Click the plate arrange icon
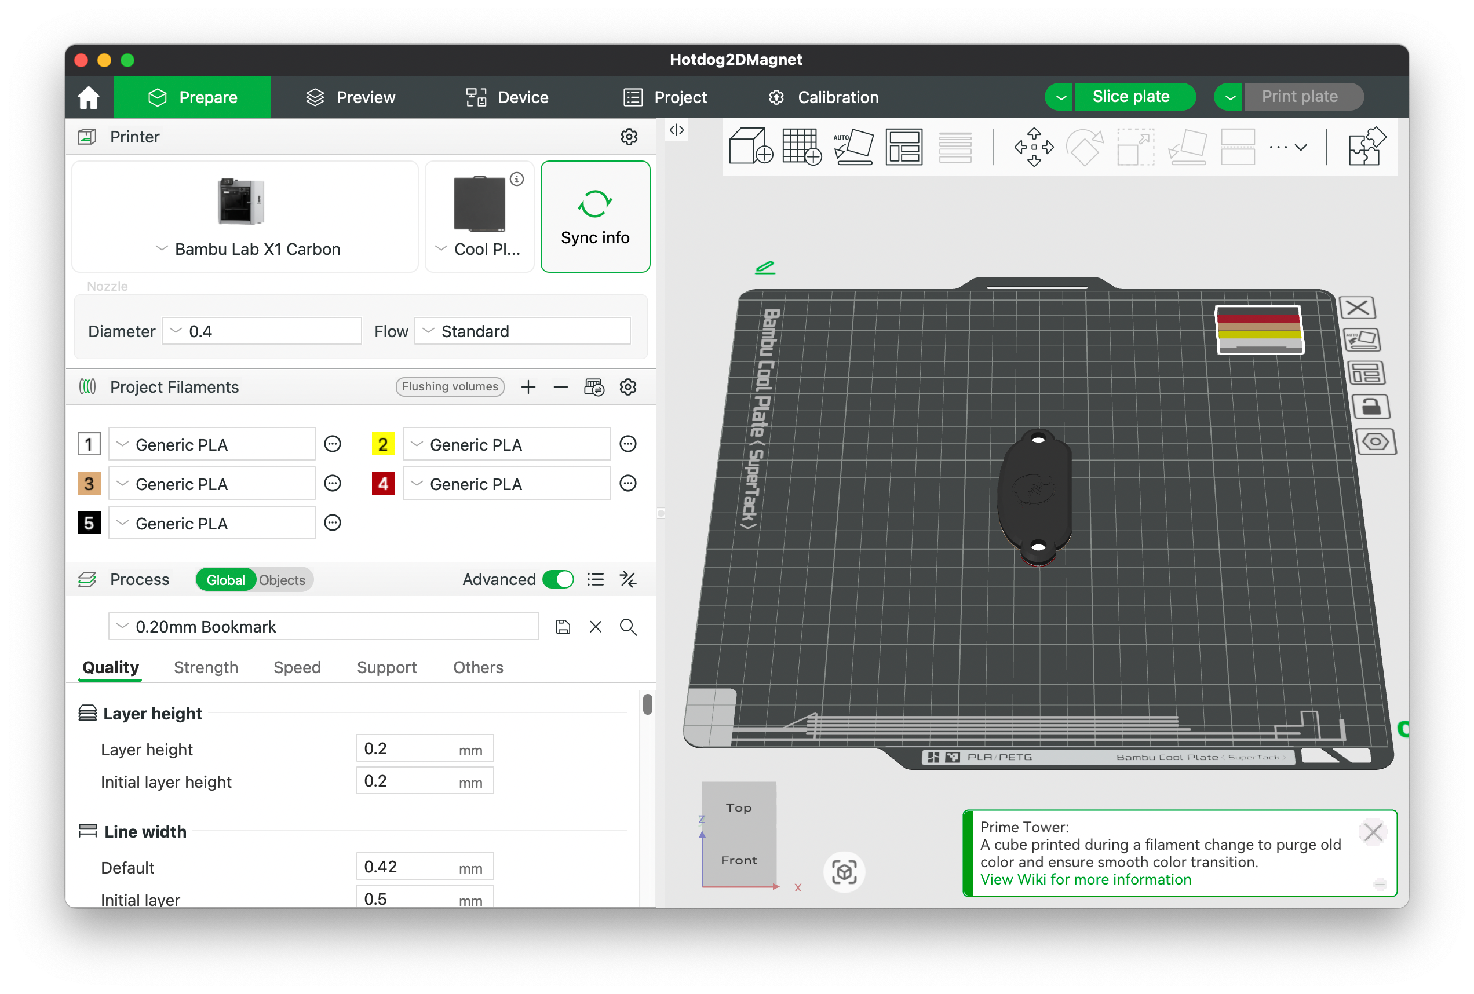Viewport: 1474px width, 994px height. 1366,374
